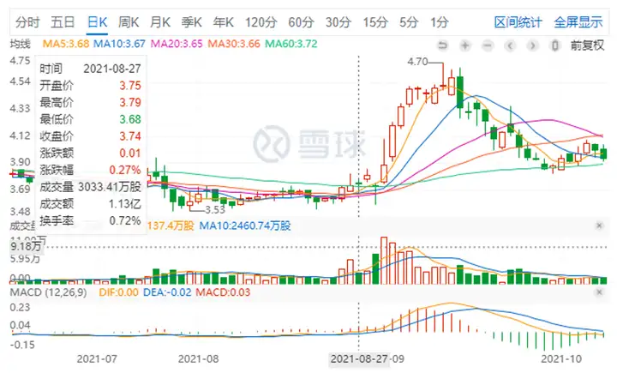Click the delete/trash chart icon
This screenshot has width=617, height=373.
tap(554, 45)
